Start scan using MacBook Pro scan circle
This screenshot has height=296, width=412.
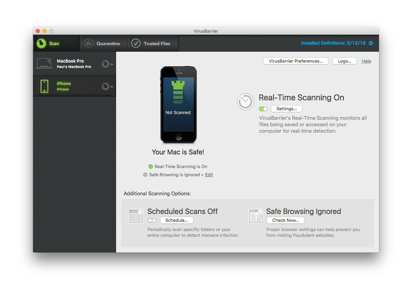tap(106, 64)
